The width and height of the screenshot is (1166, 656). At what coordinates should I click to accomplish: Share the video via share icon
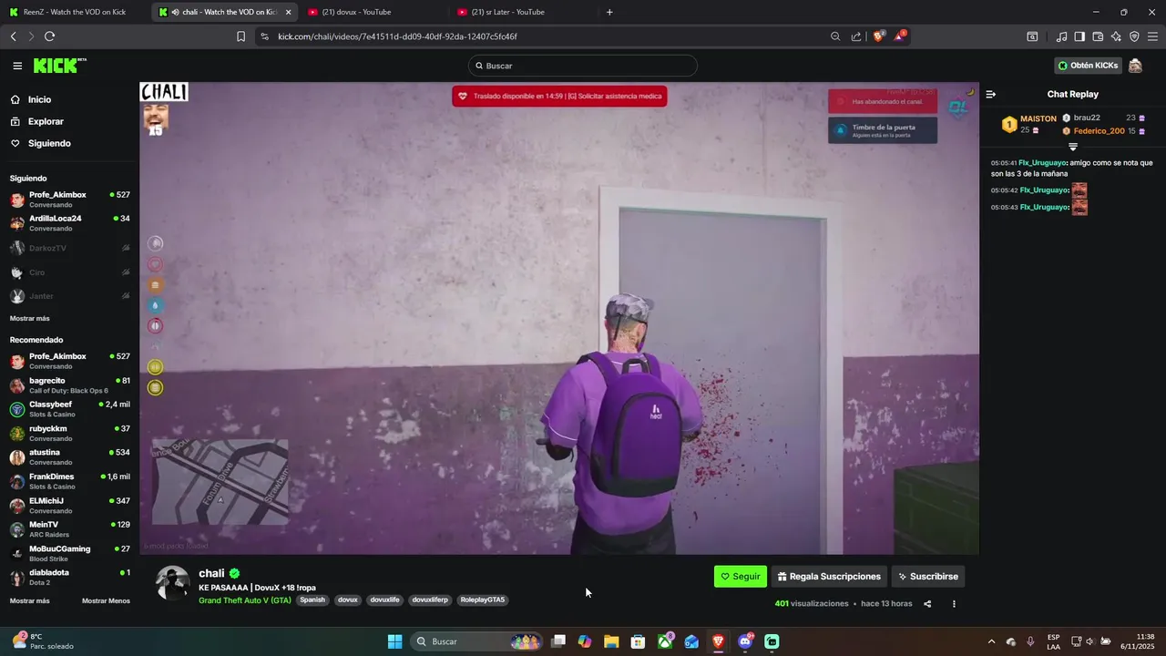click(x=927, y=603)
